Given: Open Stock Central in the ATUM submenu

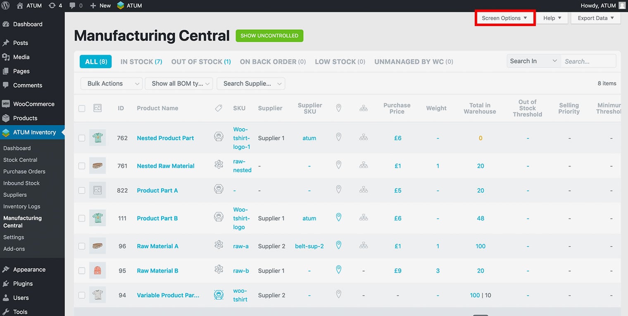Looking at the screenshot, I should (x=20, y=160).
